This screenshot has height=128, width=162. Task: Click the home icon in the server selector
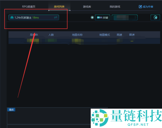coord(12,17)
